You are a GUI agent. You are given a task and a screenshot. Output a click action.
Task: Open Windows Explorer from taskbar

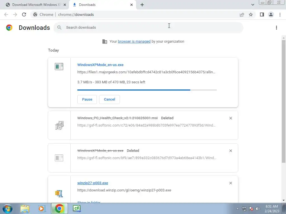tap(25, 208)
